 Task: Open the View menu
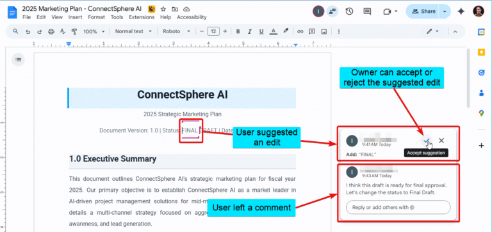pyautogui.click(x=57, y=17)
